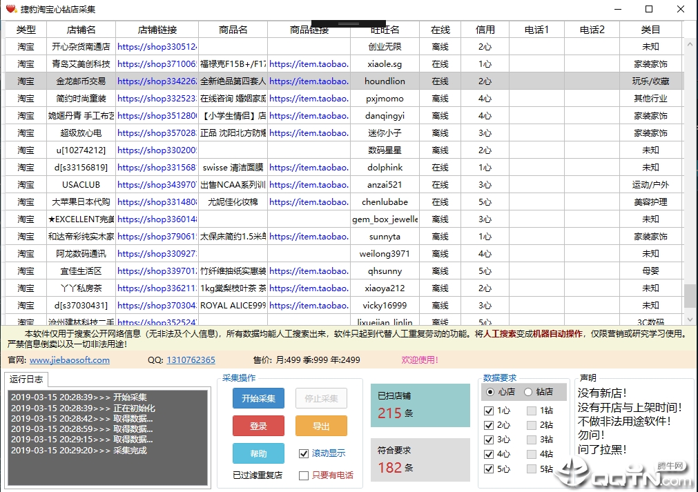
Task: Click the red 登录 login button
Action: pyautogui.click(x=258, y=426)
